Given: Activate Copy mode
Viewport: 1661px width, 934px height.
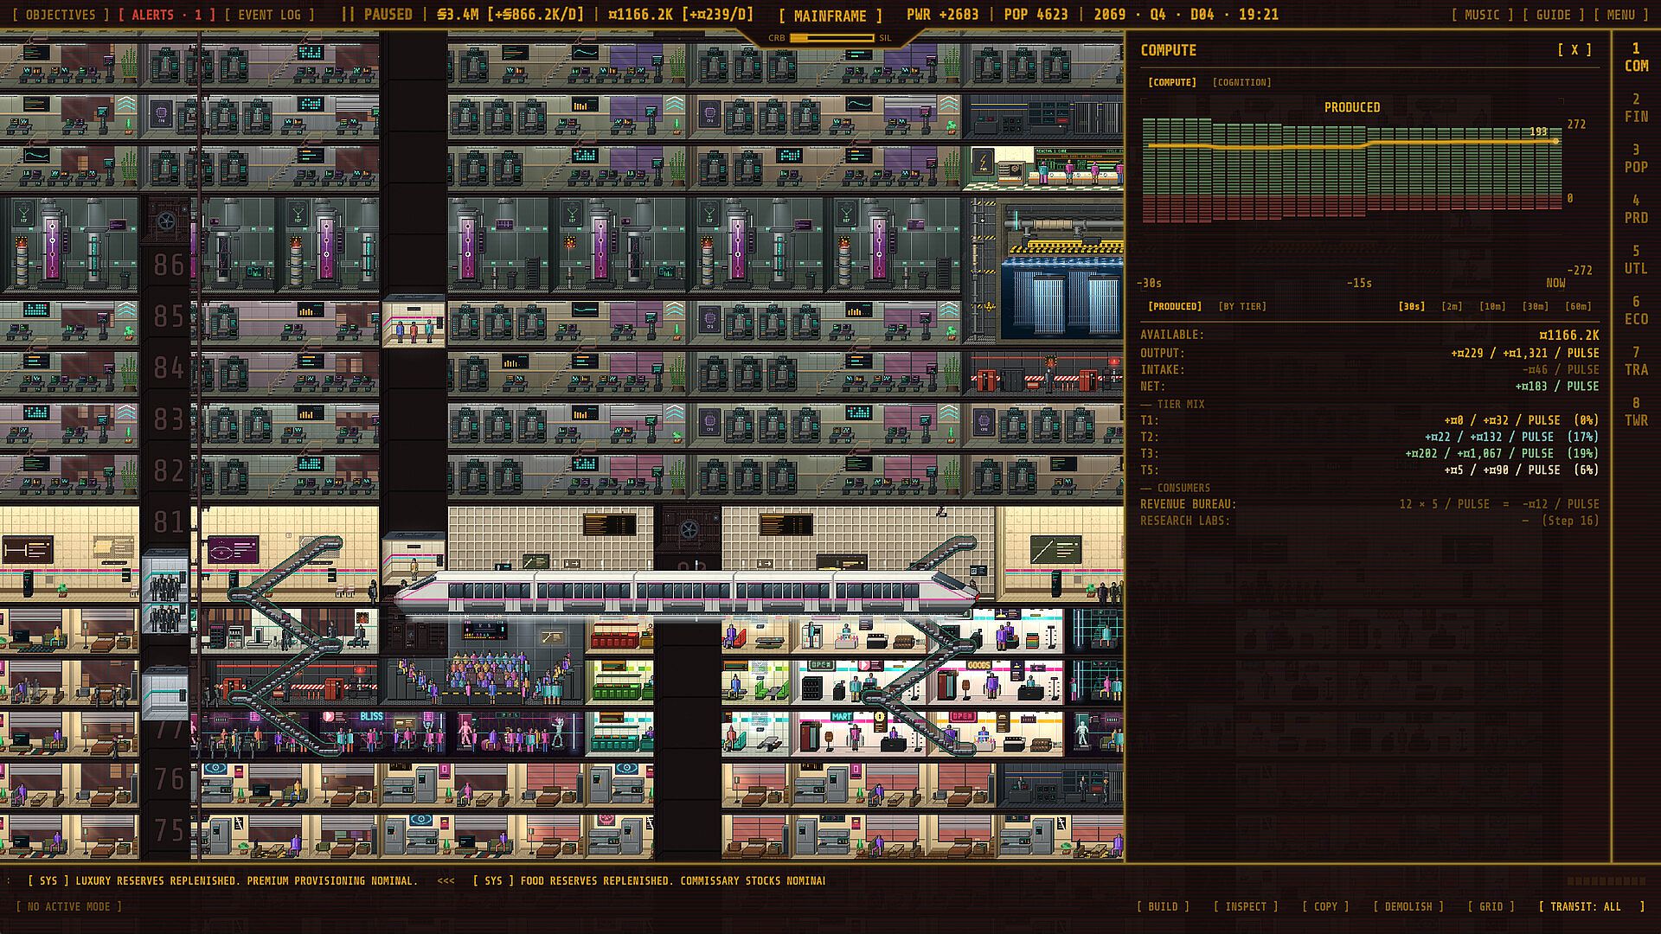Looking at the screenshot, I should (x=1325, y=906).
